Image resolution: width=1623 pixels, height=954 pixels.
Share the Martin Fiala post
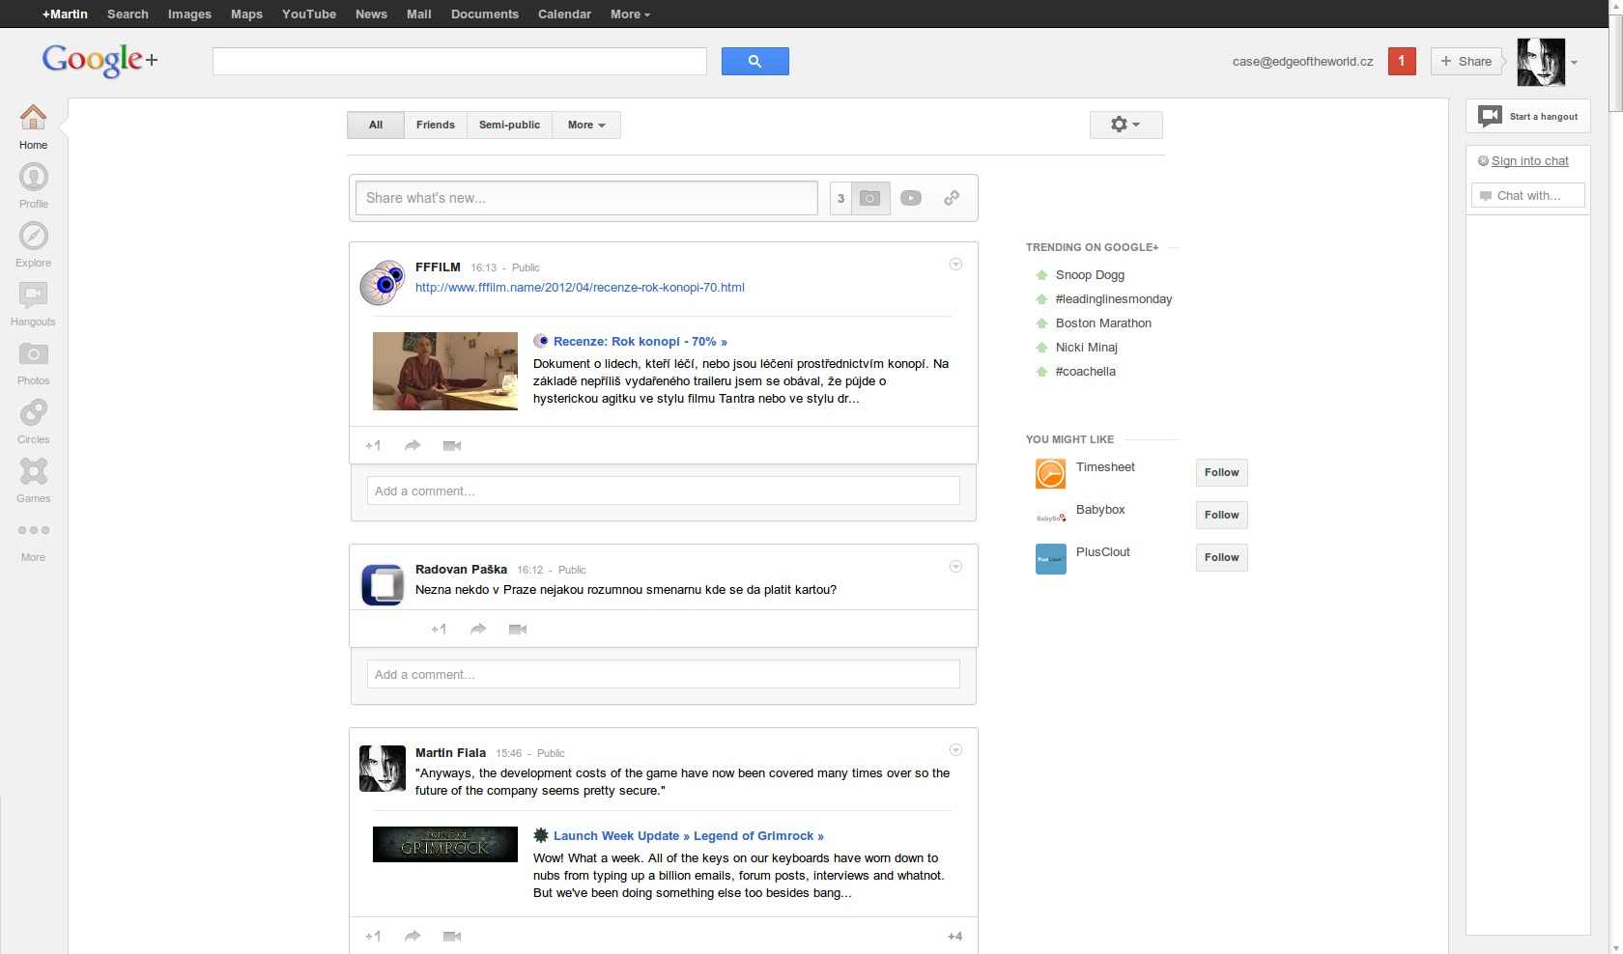(413, 936)
